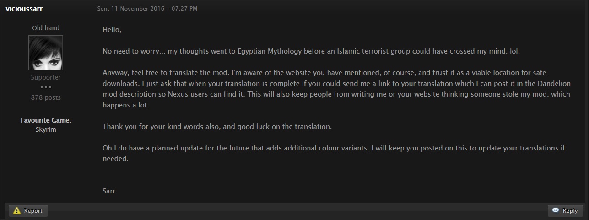Viewport: 589px width, 220px height.
Task: Click the empty footer bar between Report and Reply
Action: point(297,211)
